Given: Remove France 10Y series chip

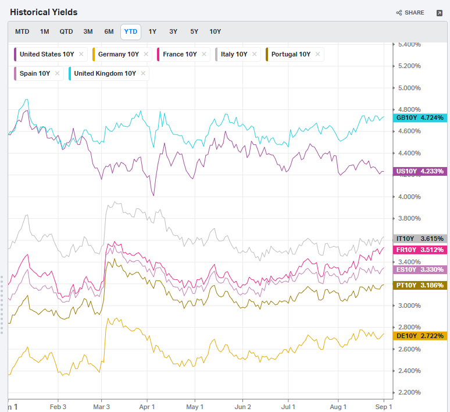Looking at the screenshot, I should pyautogui.click(x=204, y=54).
